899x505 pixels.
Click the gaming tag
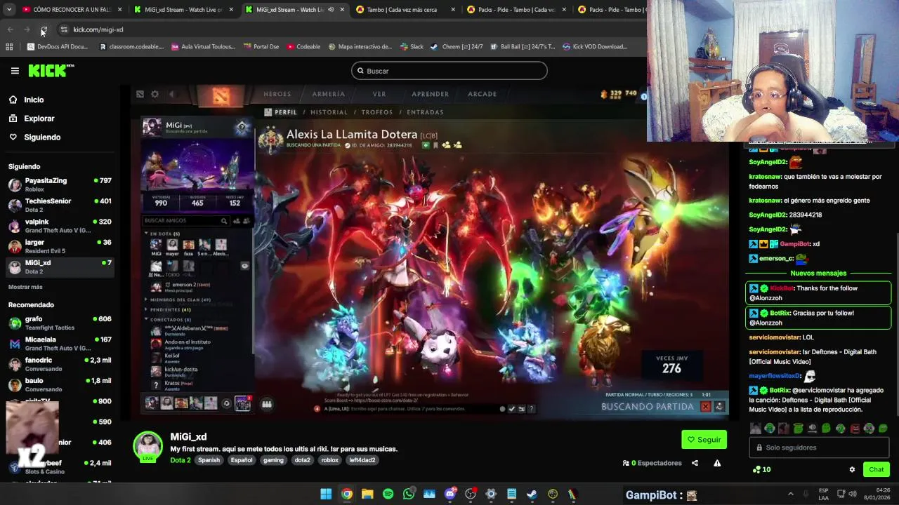pos(273,460)
